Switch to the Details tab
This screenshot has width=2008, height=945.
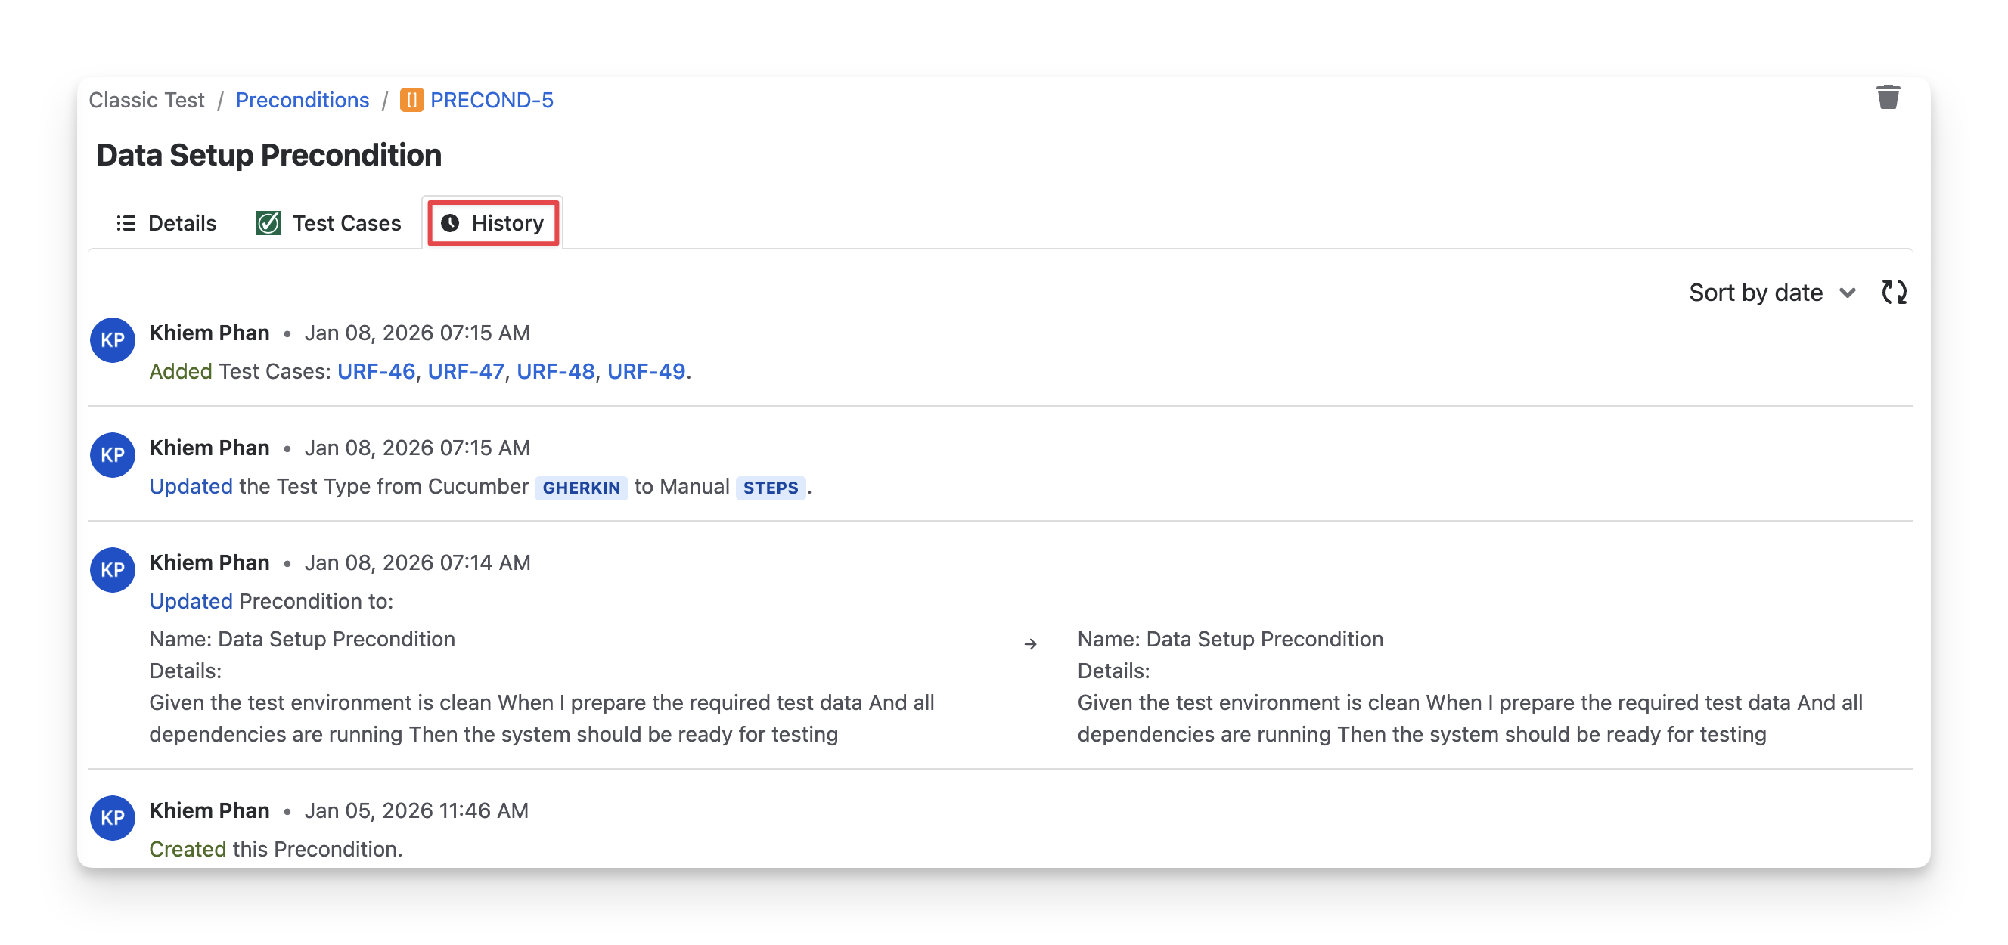tap(166, 223)
